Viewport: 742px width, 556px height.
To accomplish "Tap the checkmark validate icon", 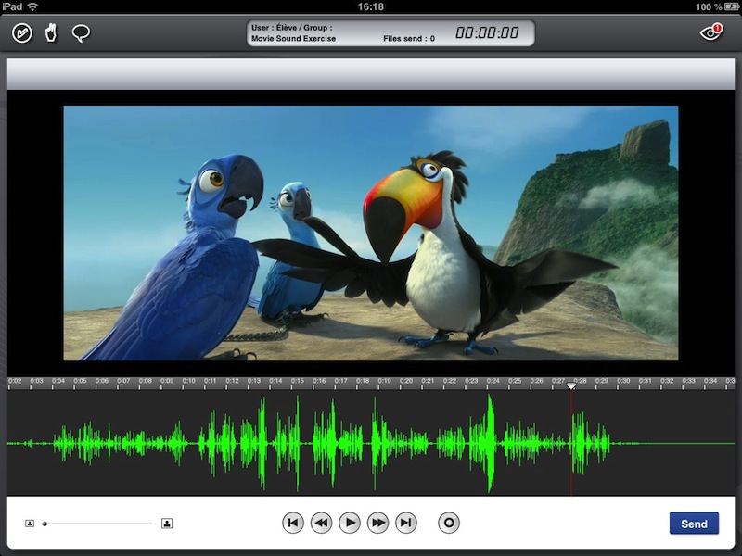I will coord(21,33).
